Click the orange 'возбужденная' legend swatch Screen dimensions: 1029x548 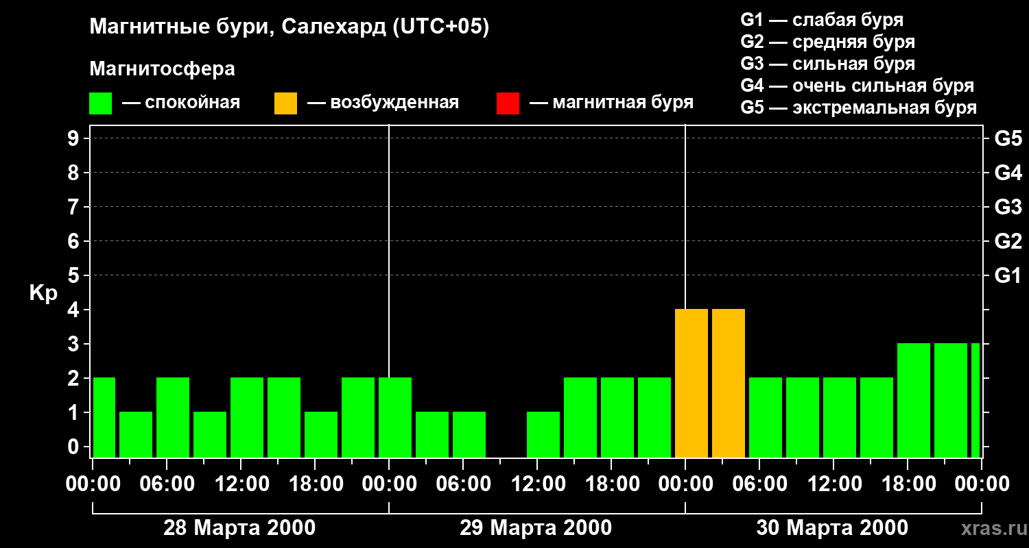pos(285,103)
